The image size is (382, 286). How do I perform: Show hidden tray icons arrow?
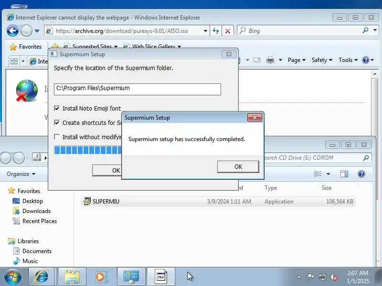[x=299, y=277]
